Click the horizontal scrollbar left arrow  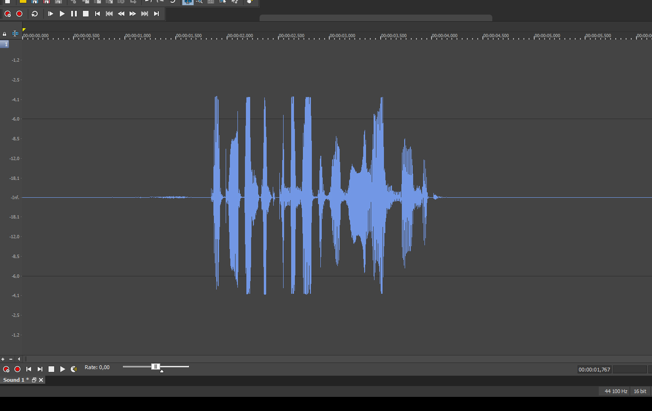pos(19,359)
